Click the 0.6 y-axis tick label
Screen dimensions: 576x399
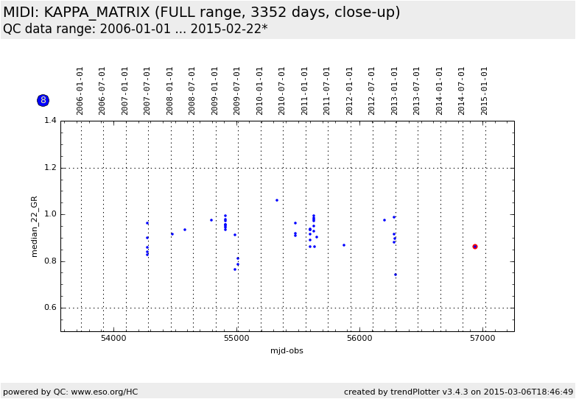(49, 308)
